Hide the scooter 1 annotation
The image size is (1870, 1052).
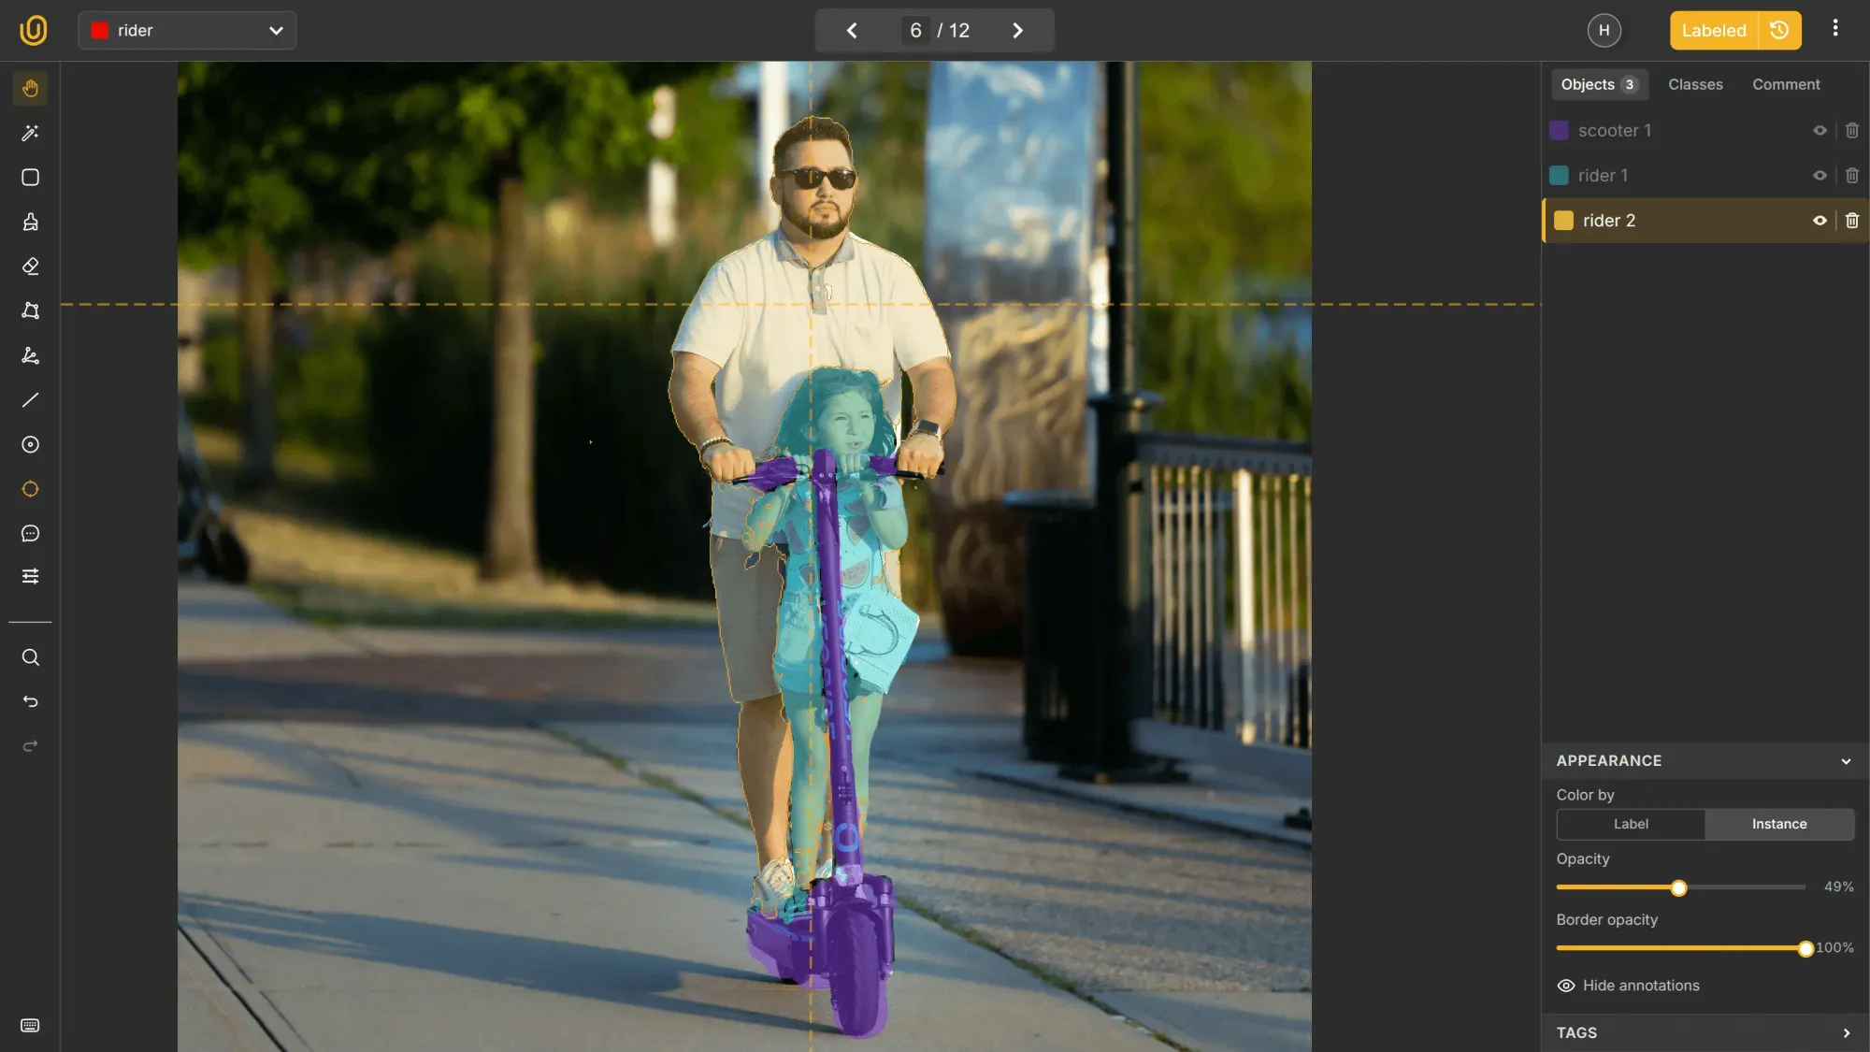(x=1820, y=130)
